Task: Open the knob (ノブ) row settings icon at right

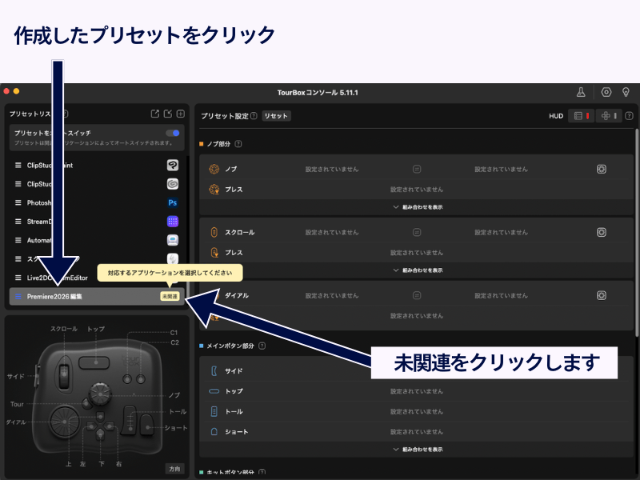Action: click(602, 169)
